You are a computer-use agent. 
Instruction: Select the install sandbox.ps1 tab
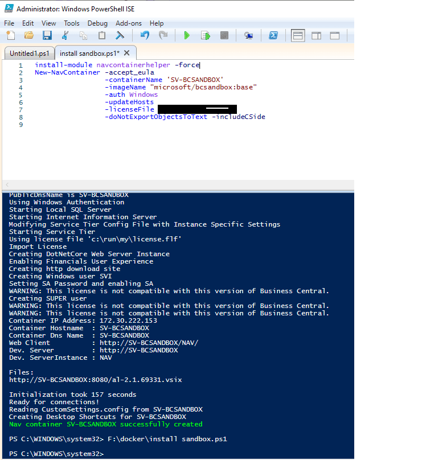pyautogui.click(x=89, y=53)
